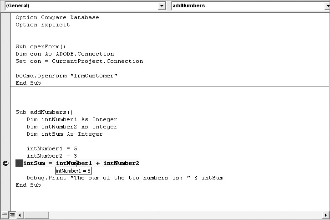Toggle breakpoint in margin beside DoCmd.openForm line
Image resolution: width=330 pixels, height=220 pixels.
[x=5, y=76]
